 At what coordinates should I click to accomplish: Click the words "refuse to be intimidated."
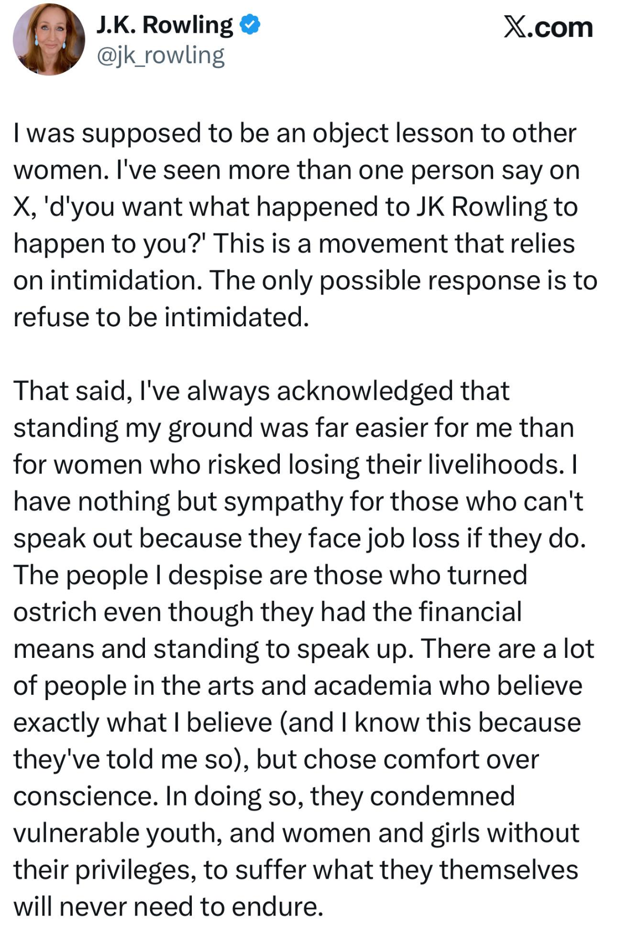[x=161, y=317]
